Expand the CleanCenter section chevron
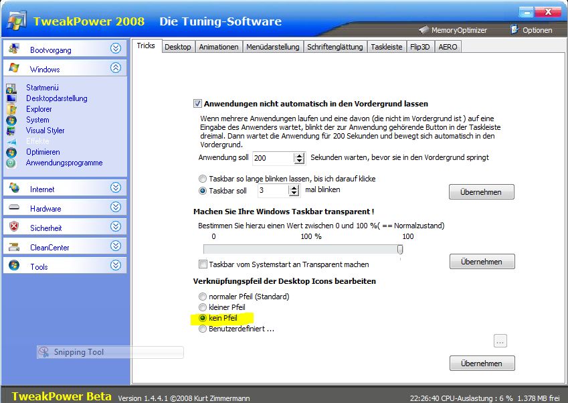 (116, 246)
